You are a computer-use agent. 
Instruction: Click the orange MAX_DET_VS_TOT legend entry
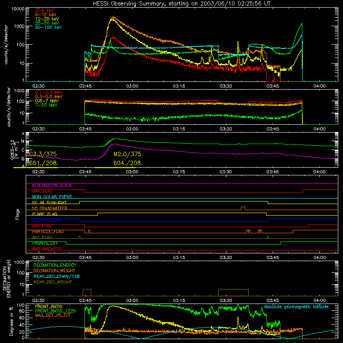tap(53, 315)
